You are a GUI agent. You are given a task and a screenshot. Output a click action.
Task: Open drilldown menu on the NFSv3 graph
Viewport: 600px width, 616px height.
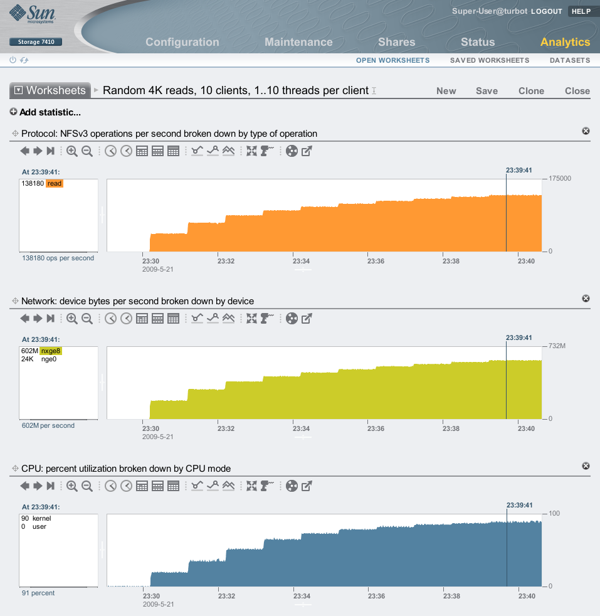(267, 151)
